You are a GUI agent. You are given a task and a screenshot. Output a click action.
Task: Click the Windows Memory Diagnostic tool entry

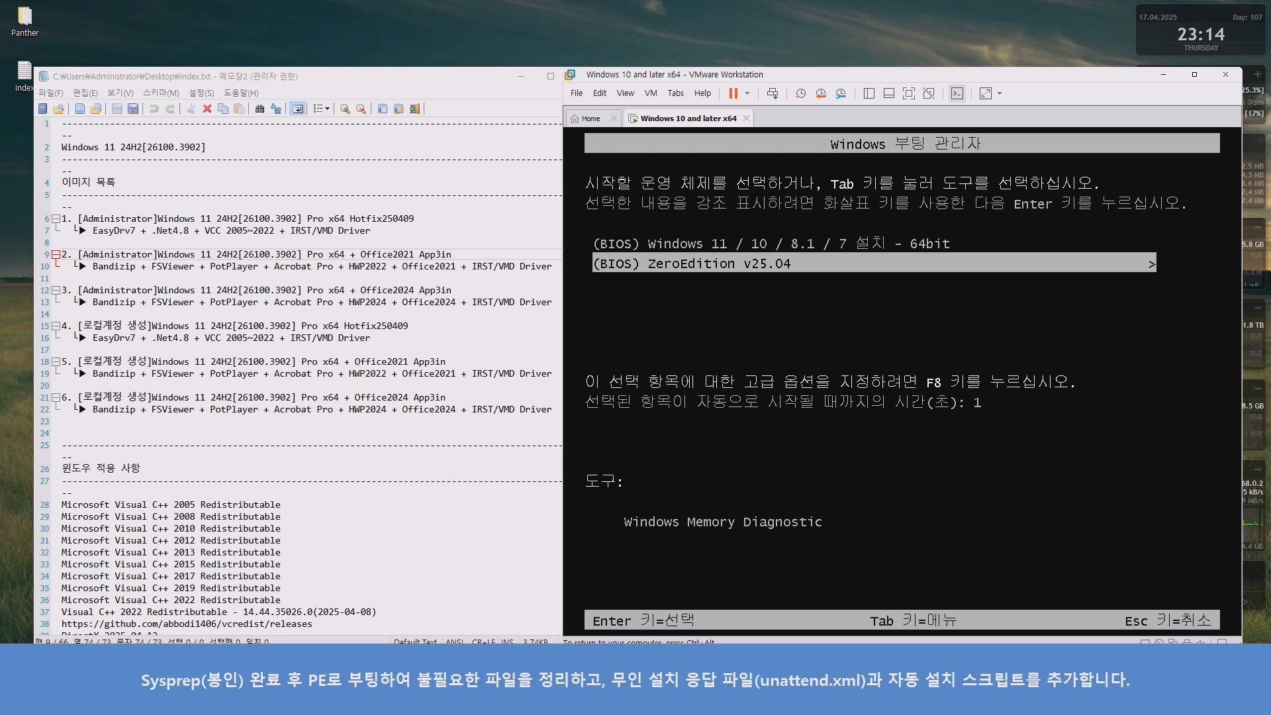722,522
